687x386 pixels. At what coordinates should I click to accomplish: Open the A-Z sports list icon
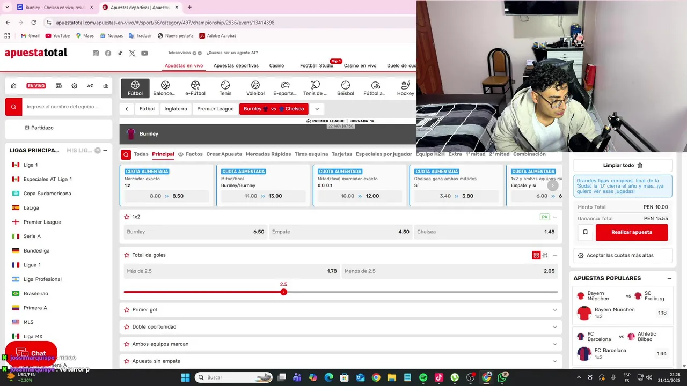(90, 86)
